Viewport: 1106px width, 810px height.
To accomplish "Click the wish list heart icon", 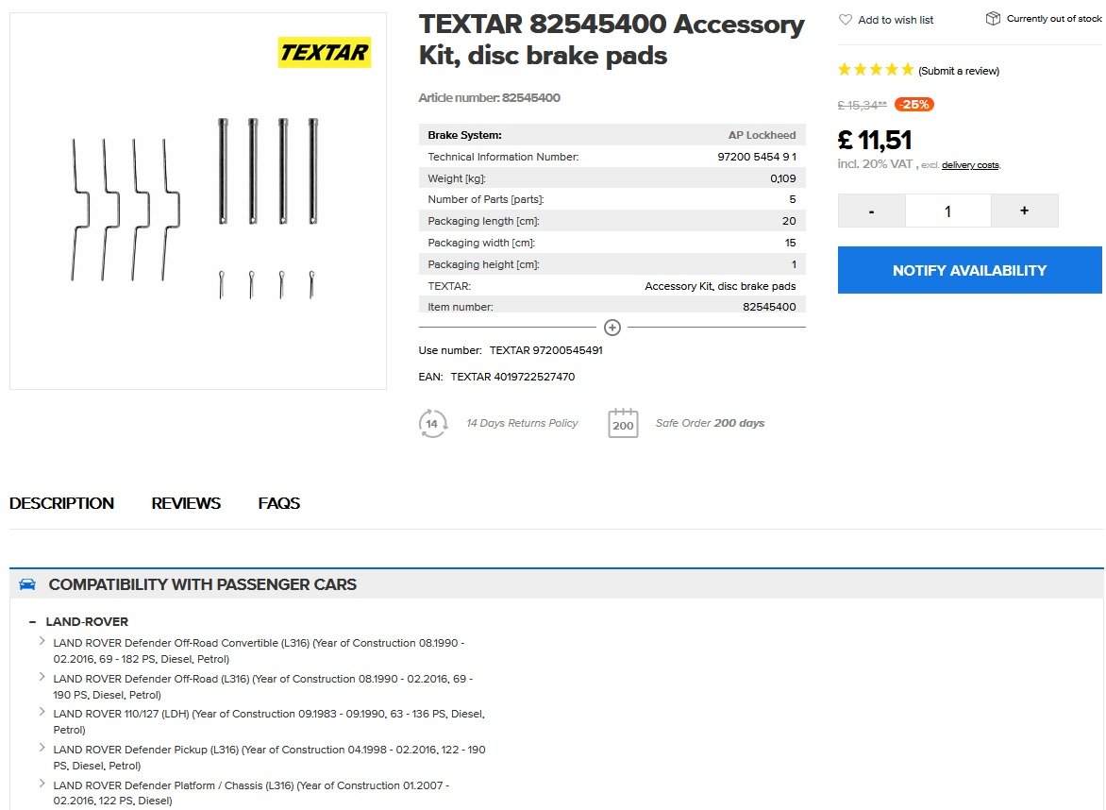I will 846,20.
